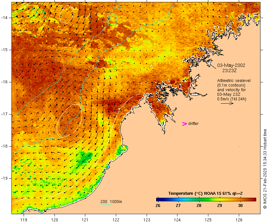269x223 pixels.
Task: Click the colorbar label '27'
Action: point(178,205)
